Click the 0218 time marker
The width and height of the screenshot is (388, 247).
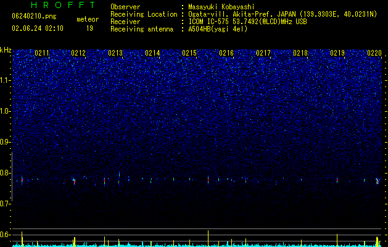point(300,53)
